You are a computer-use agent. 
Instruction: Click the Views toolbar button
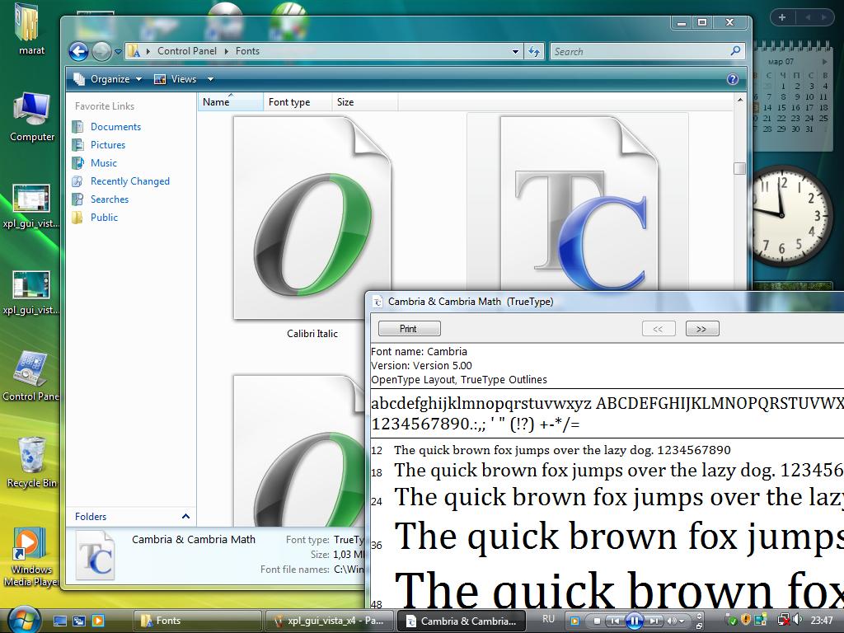click(x=176, y=79)
